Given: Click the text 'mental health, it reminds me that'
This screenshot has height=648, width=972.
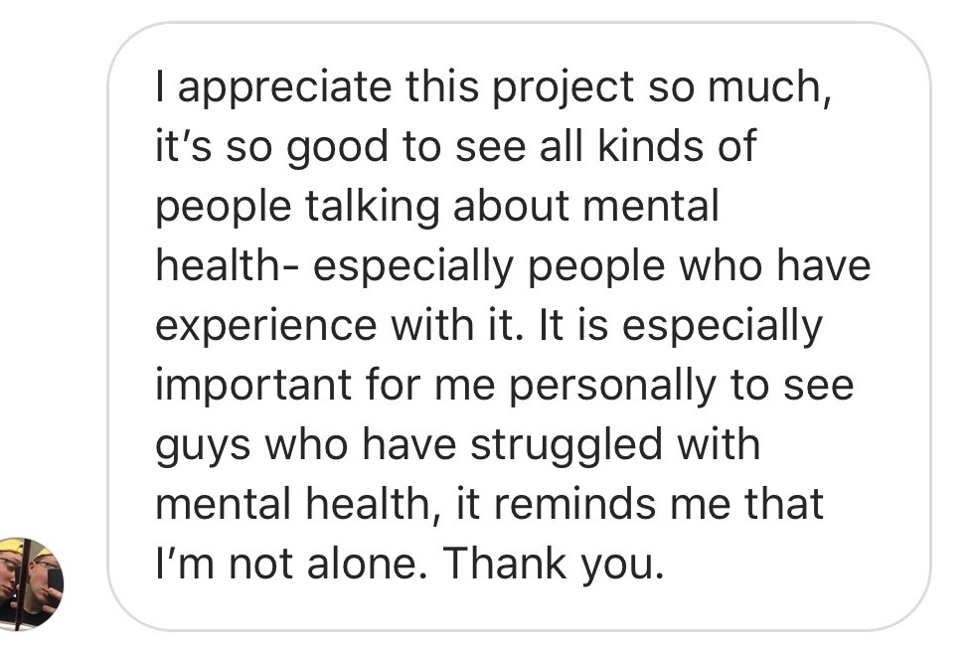Looking at the screenshot, I should pyautogui.click(x=489, y=505).
